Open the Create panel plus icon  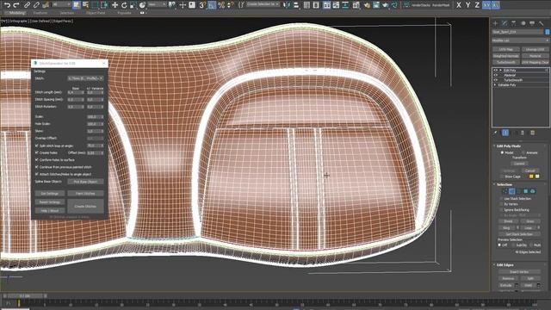coord(495,23)
